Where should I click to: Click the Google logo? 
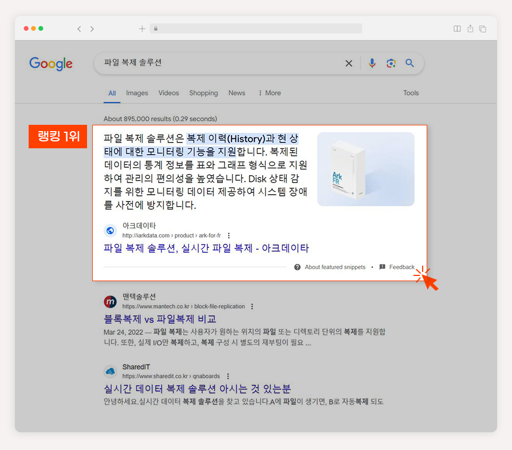(51, 64)
